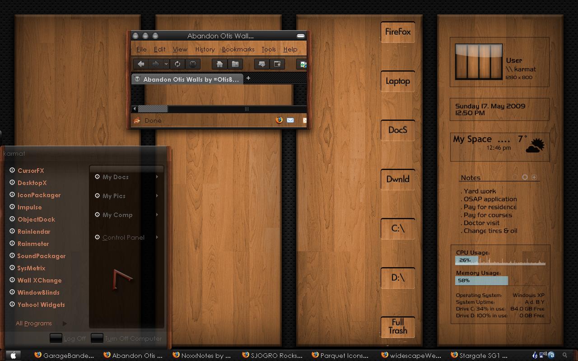Open the bookmarks folder toolbar icon
The image size is (578, 361).
pos(235,64)
